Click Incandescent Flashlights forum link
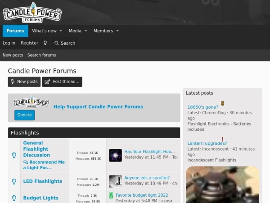This screenshot has height=203, width=270. click(211, 160)
